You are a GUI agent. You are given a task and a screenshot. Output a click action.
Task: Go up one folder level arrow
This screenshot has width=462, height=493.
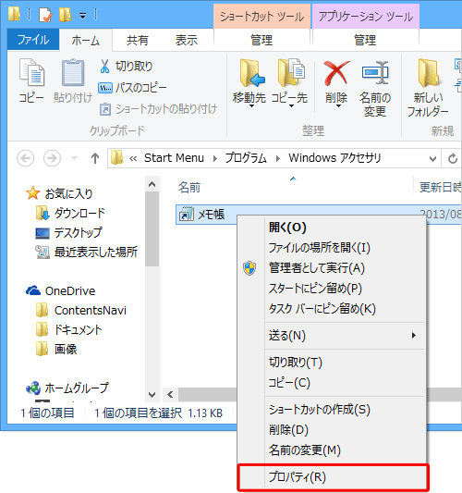tap(95, 158)
